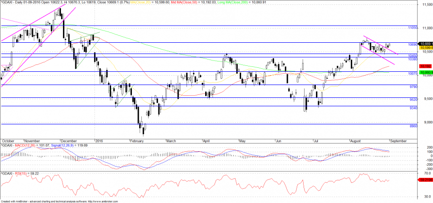
Task: Click the red 10,192 moving average tag
Action: tap(425, 66)
